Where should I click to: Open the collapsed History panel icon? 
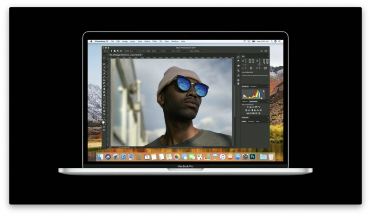tap(238, 57)
